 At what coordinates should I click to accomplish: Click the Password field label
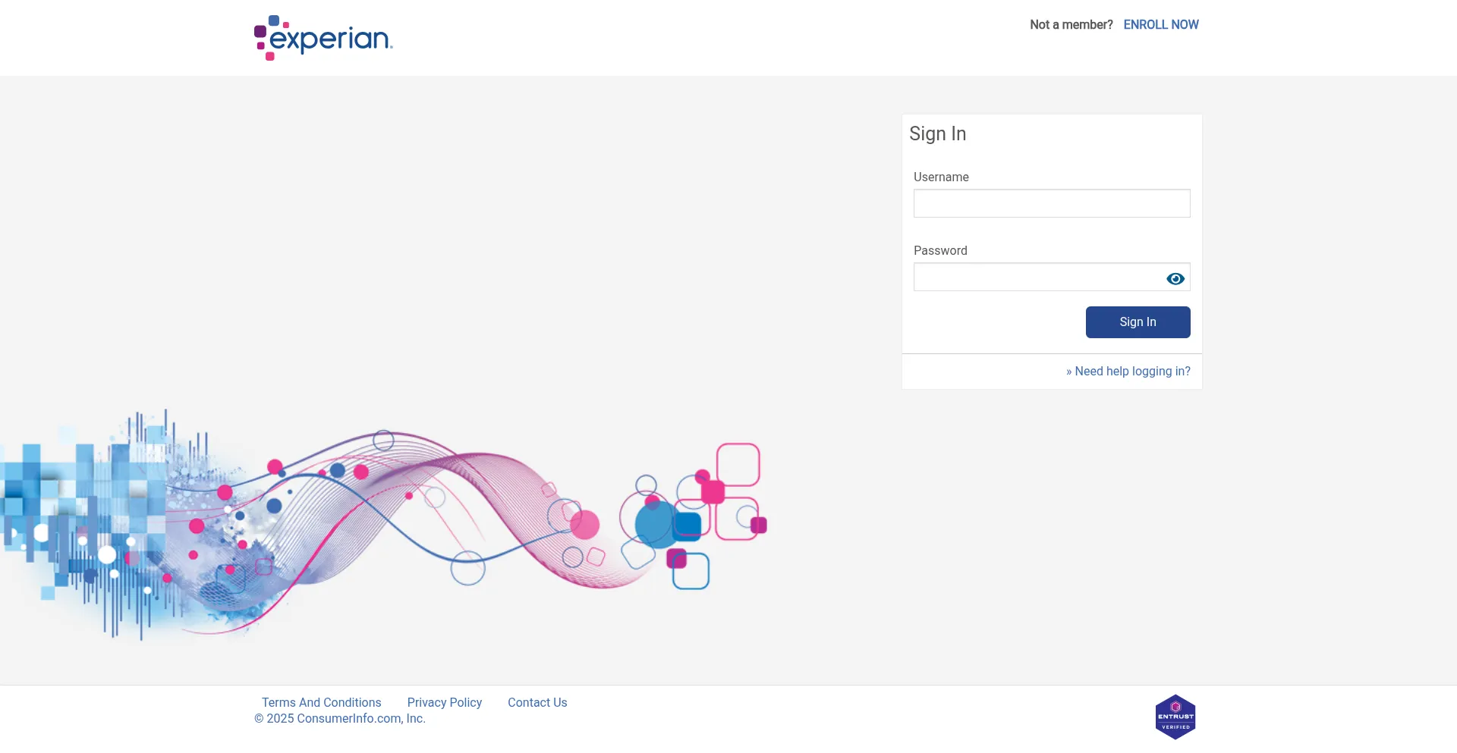coord(940,251)
